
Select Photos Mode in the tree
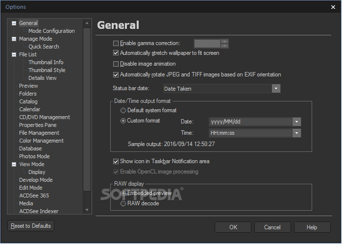[34, 157]
